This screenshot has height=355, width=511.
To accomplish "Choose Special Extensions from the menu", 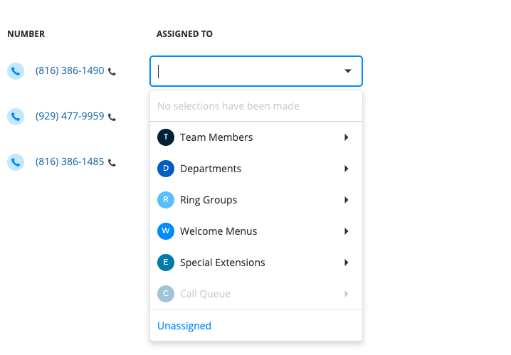I will pos(255,263).
